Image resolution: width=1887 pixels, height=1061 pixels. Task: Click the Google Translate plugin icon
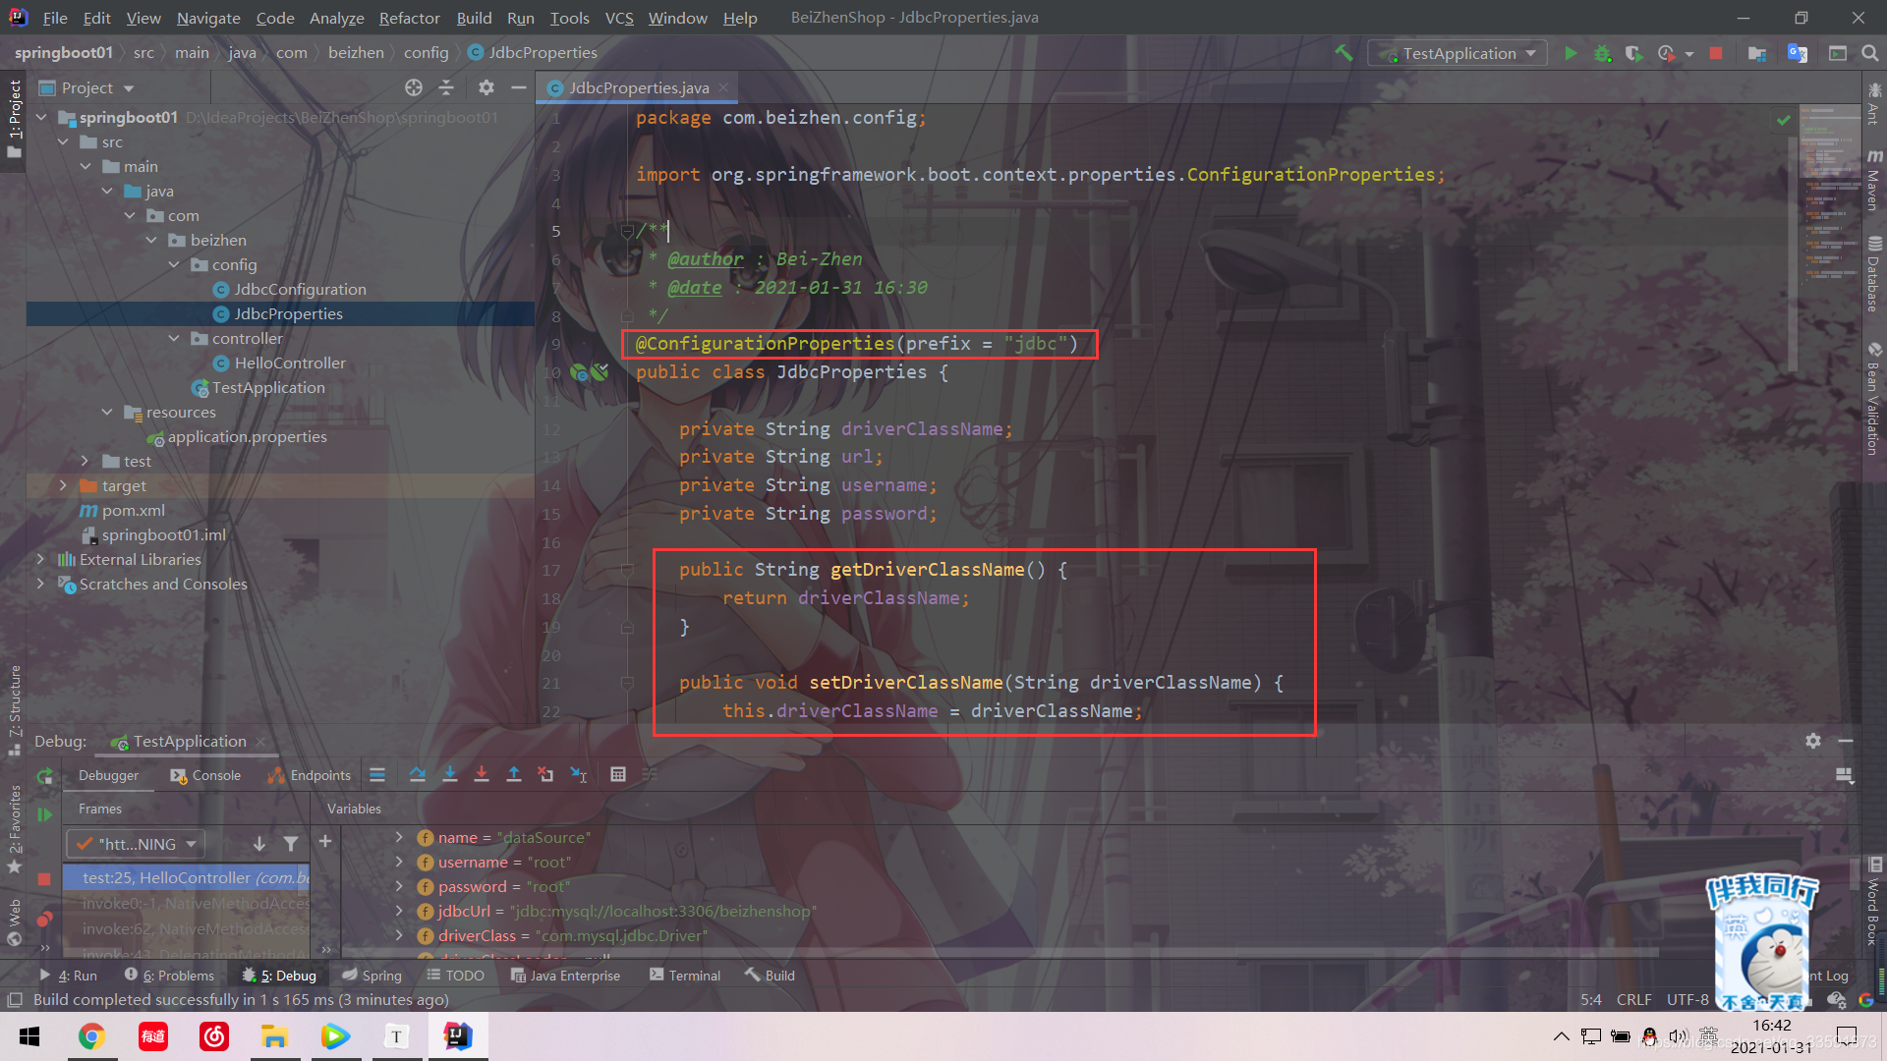pyautogui.click(x=1798, y=53)
